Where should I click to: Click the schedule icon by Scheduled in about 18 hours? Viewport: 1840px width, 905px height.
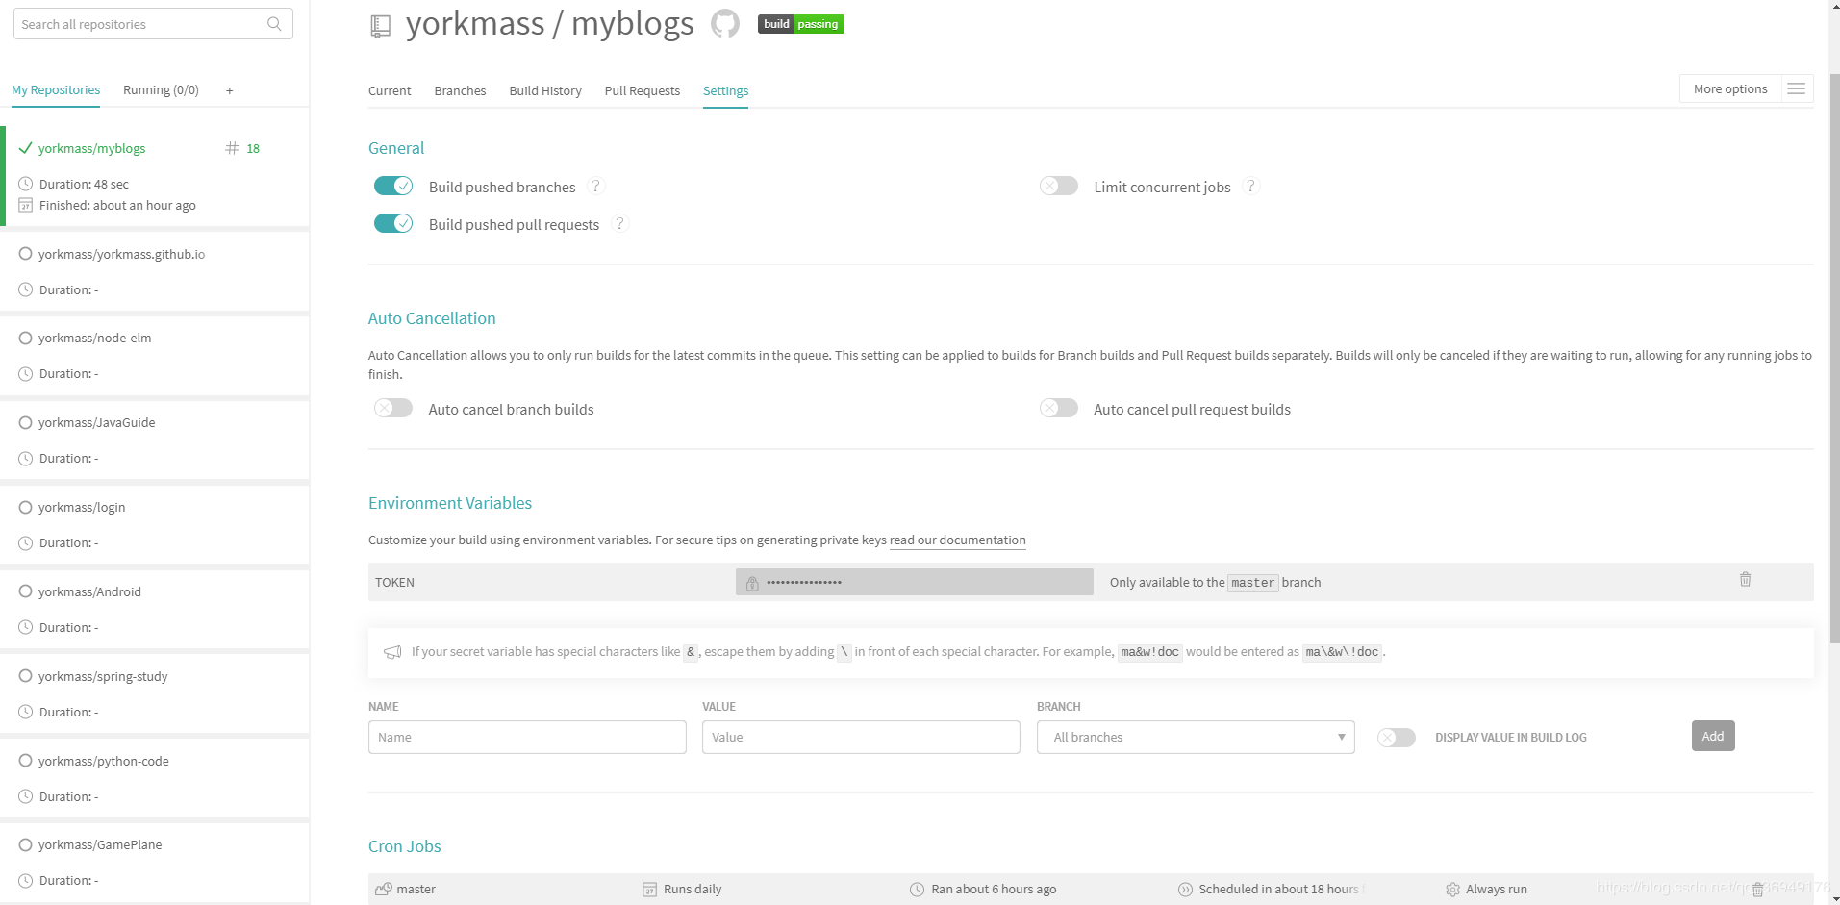click(x=1185, y=890)
